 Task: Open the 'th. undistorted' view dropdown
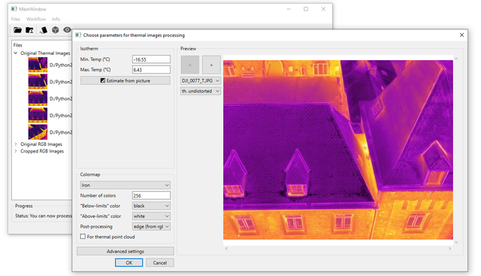(x=201, y=91)
